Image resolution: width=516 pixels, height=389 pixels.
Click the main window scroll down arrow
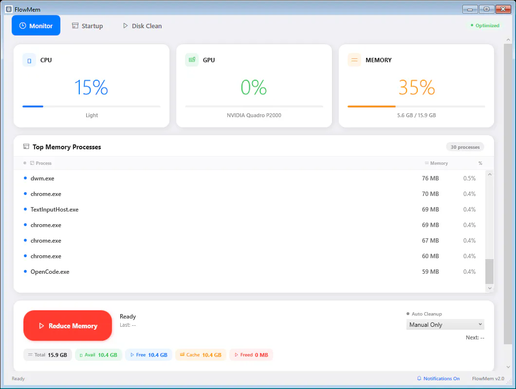(508, 367)
